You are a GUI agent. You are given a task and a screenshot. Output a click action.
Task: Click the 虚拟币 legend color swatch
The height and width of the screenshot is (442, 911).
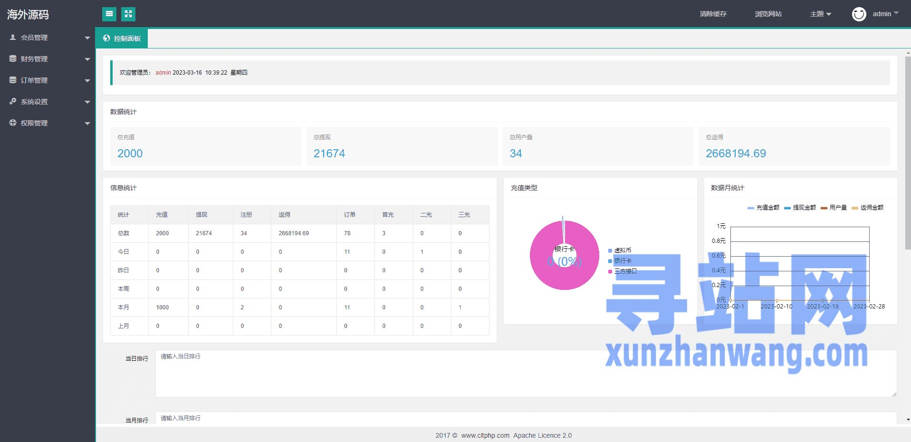[610, 250]
